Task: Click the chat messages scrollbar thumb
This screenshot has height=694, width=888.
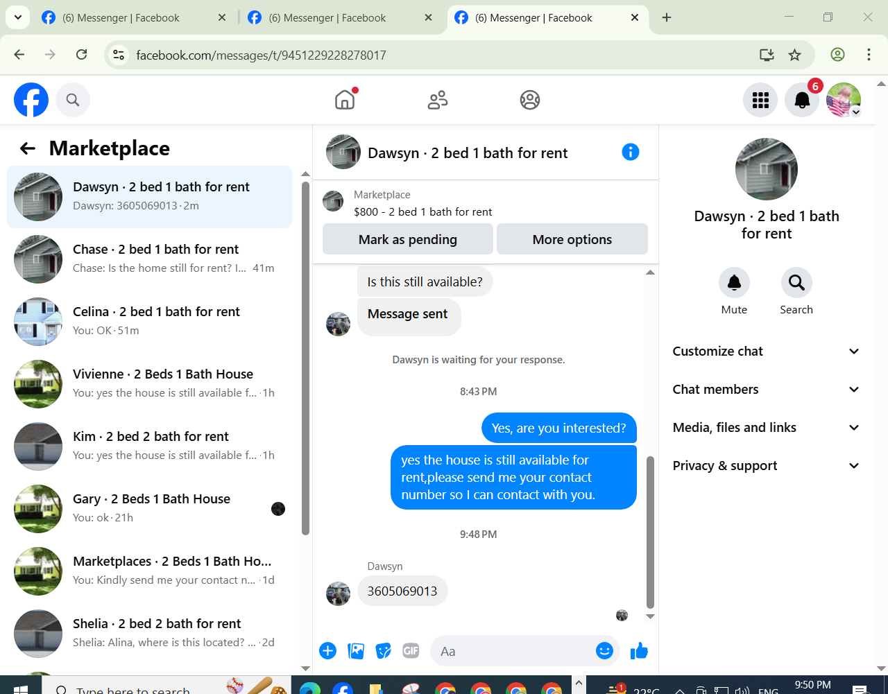Action: (x=650, y=532)
